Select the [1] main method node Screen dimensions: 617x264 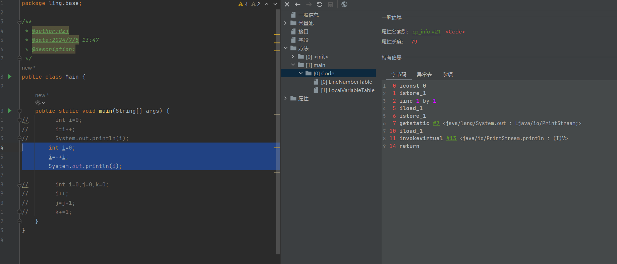point(315,65)
